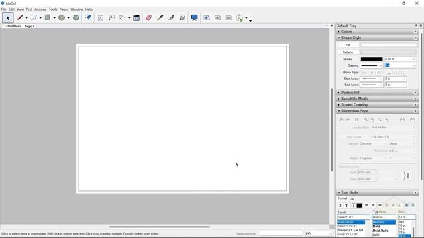
Task: Collapse the Dimension Style panel
Action: coord(339,111)
